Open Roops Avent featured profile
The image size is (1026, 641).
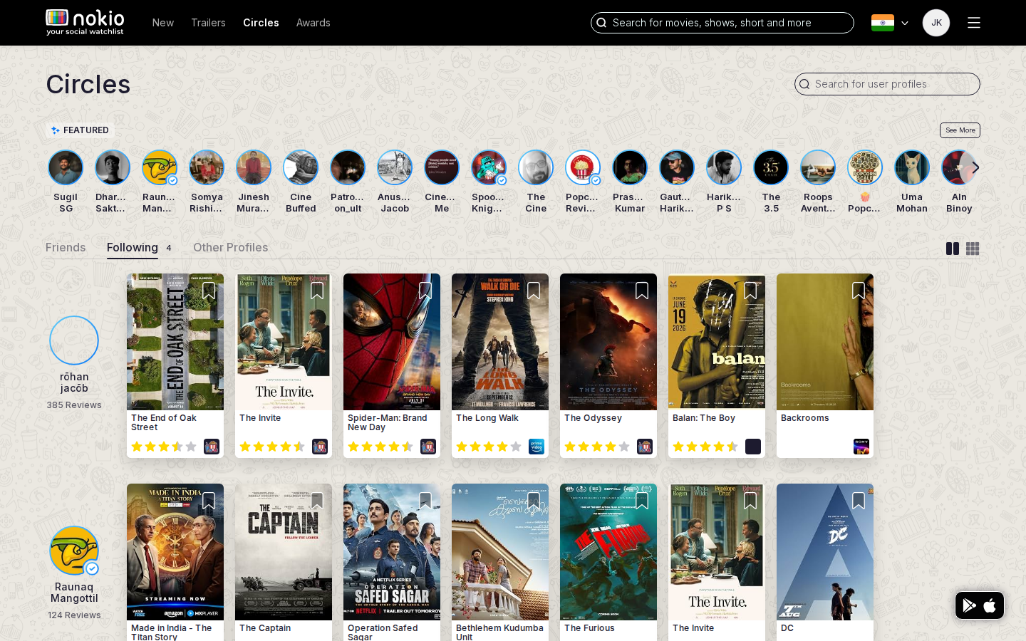[x=818, y=167]
